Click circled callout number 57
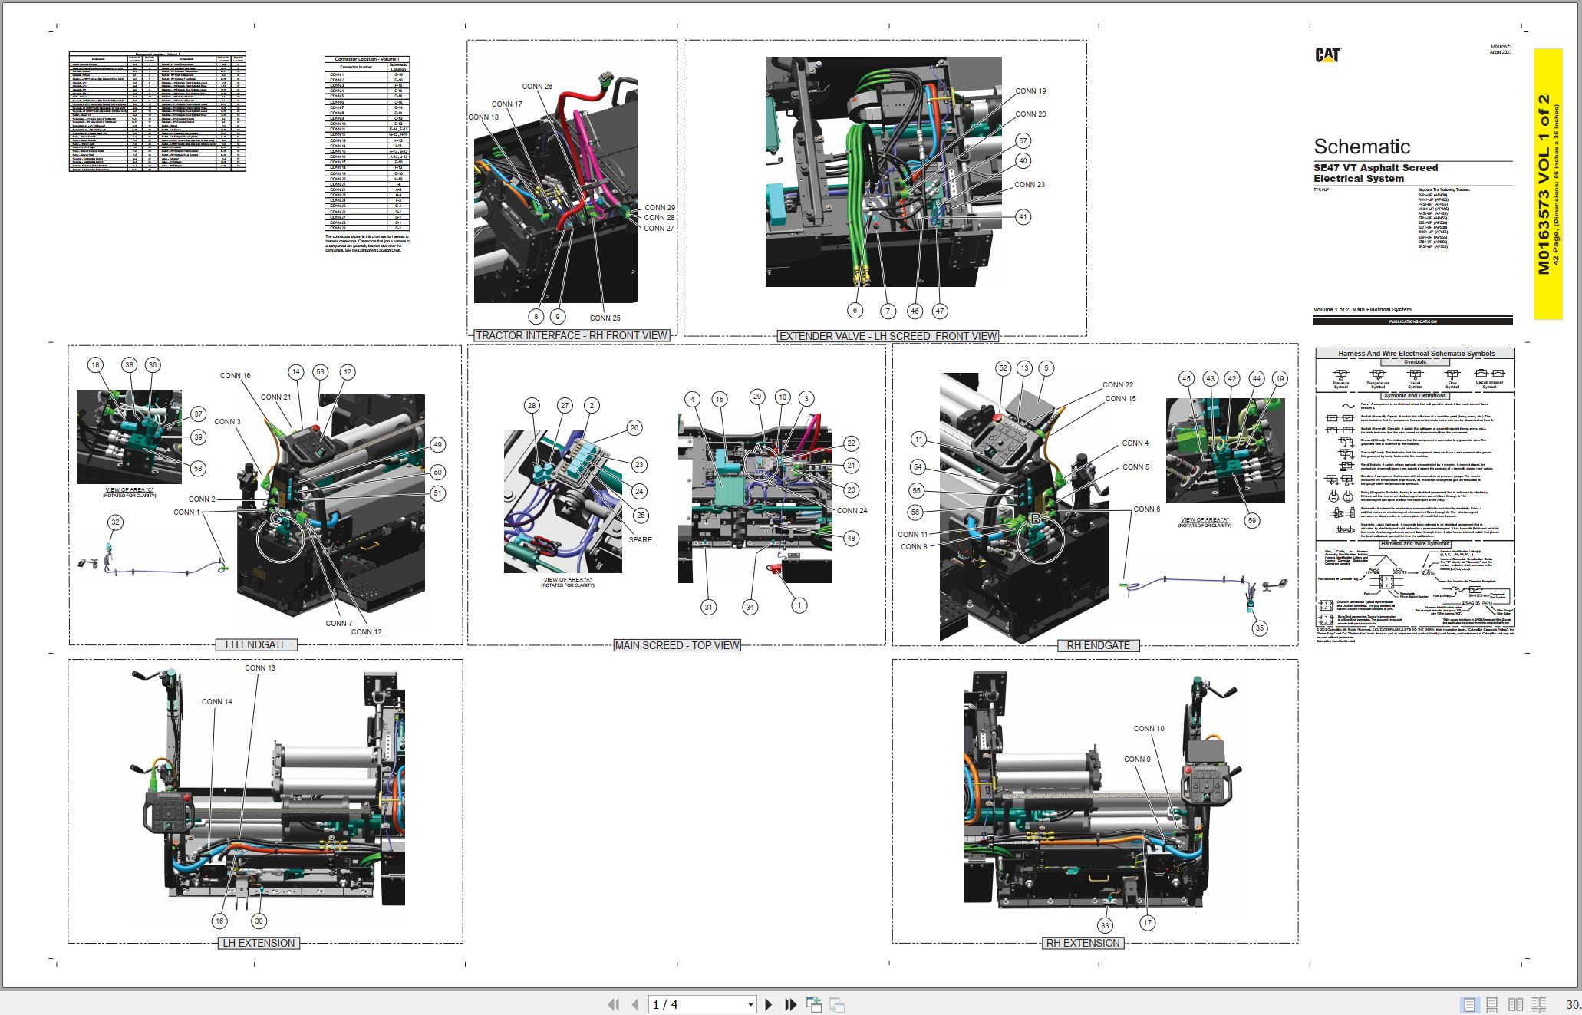1582x1015 pixels. pos(1023,141)
